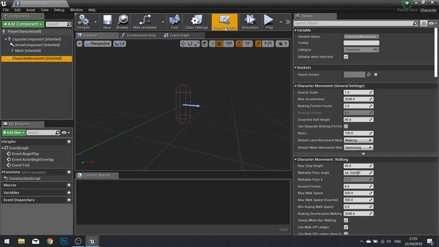Toggle Use Separate Braking Friction checkbox
The width and height of the screenshot is (439, 247).
click(x=346, y=126)
